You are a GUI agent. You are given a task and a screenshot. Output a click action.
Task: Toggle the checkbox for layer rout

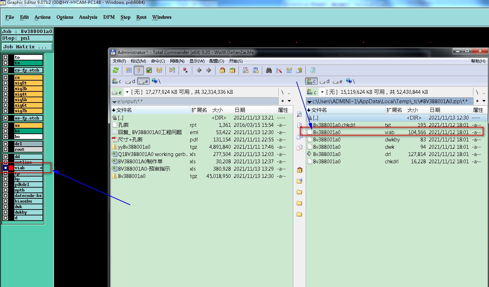tap(6, 149)
